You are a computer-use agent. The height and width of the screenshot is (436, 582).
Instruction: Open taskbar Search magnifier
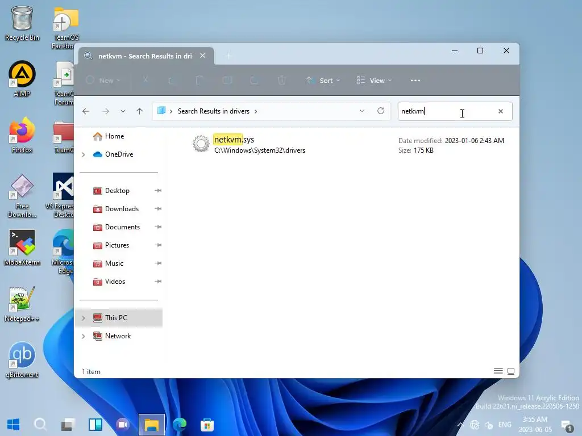coord(40,424)
